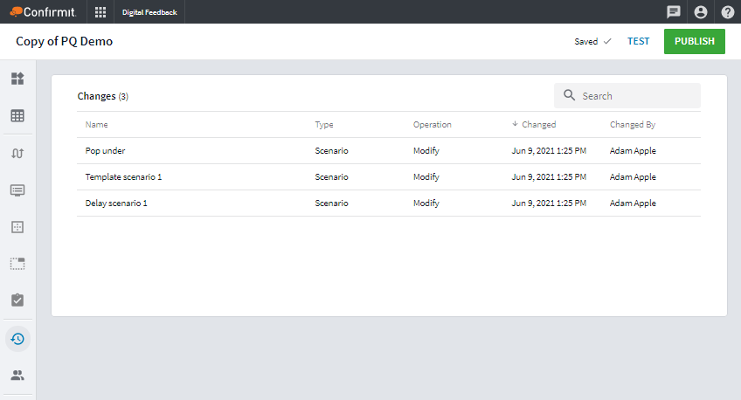The height and width of the screenshot is (400, 741).
Task: Open the table grid sidebar icon
Action: click(17, 115)
